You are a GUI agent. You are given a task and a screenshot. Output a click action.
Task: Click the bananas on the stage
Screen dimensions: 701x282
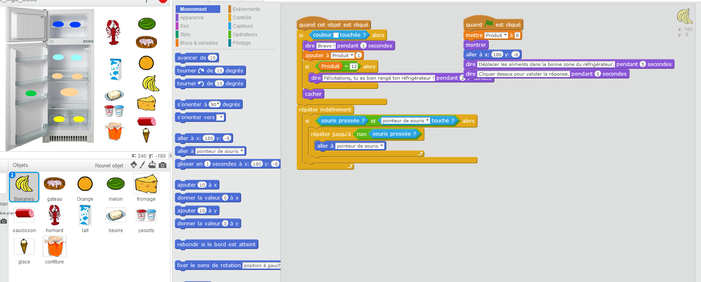(x=151, y=83)
